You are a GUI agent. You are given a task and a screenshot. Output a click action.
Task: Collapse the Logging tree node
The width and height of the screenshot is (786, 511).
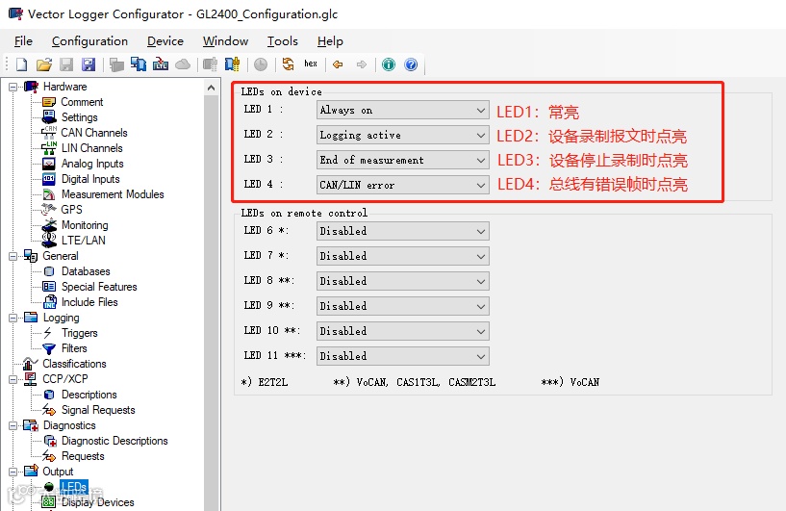[13, 318]
